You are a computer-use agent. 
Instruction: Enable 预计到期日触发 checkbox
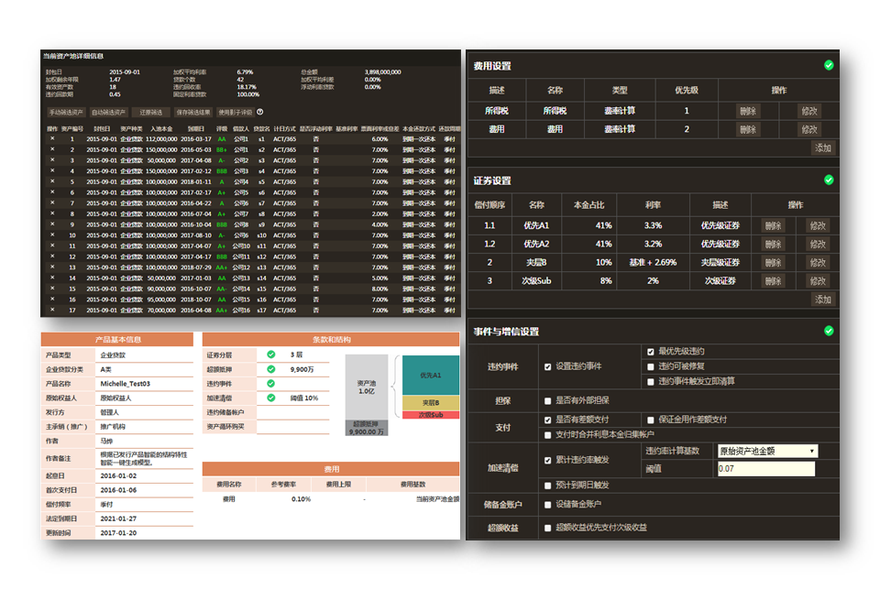click(548, 485)
